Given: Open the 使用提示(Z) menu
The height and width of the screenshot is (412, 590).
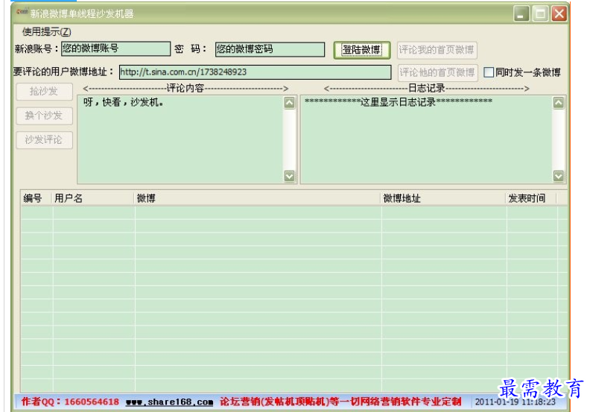Looking at the screenshot, I should 46,32.
